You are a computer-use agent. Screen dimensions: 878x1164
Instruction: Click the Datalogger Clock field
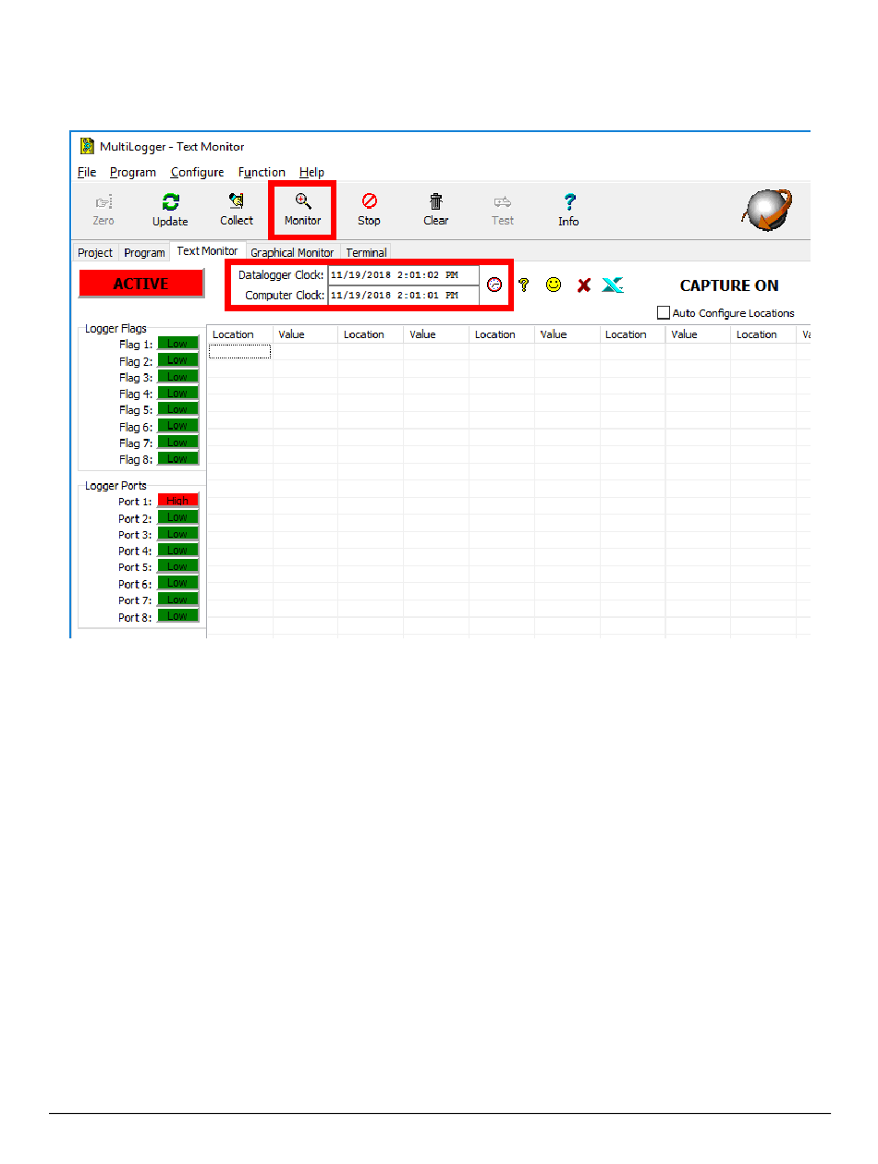(x=403, y=275)
